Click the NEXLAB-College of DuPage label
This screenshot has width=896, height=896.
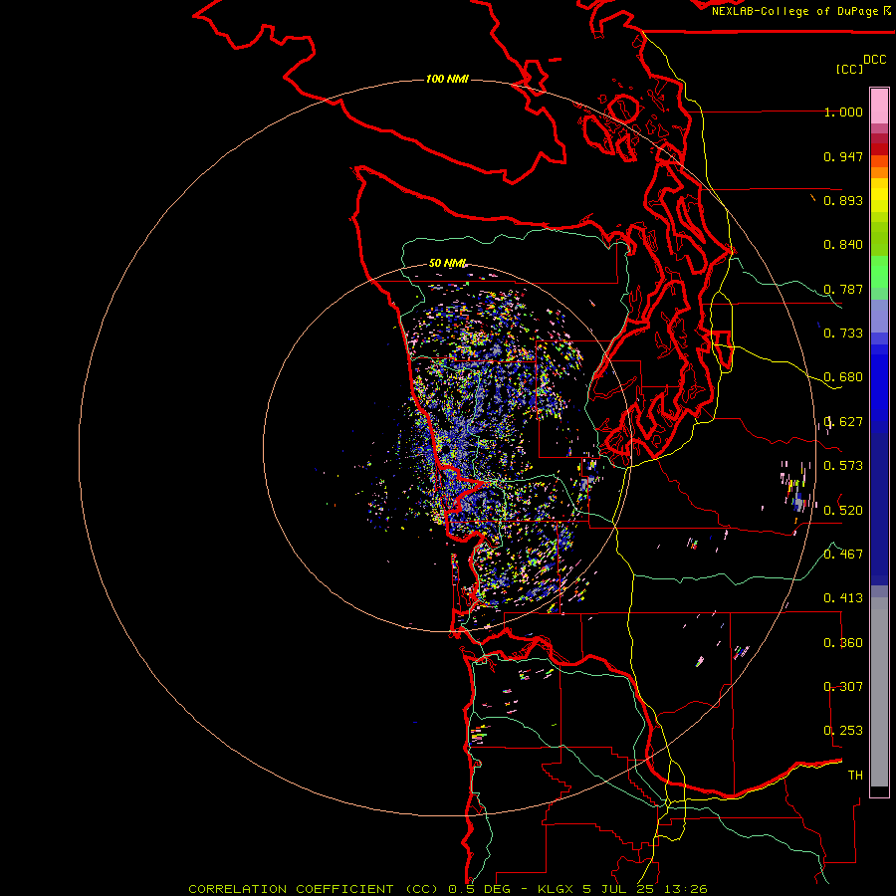point(794,11)
